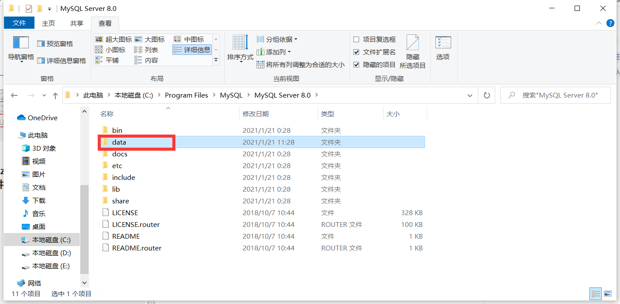Enable Item check boxes (项目复选框)
Screen dimensions: 620x304
pos(374,39)
